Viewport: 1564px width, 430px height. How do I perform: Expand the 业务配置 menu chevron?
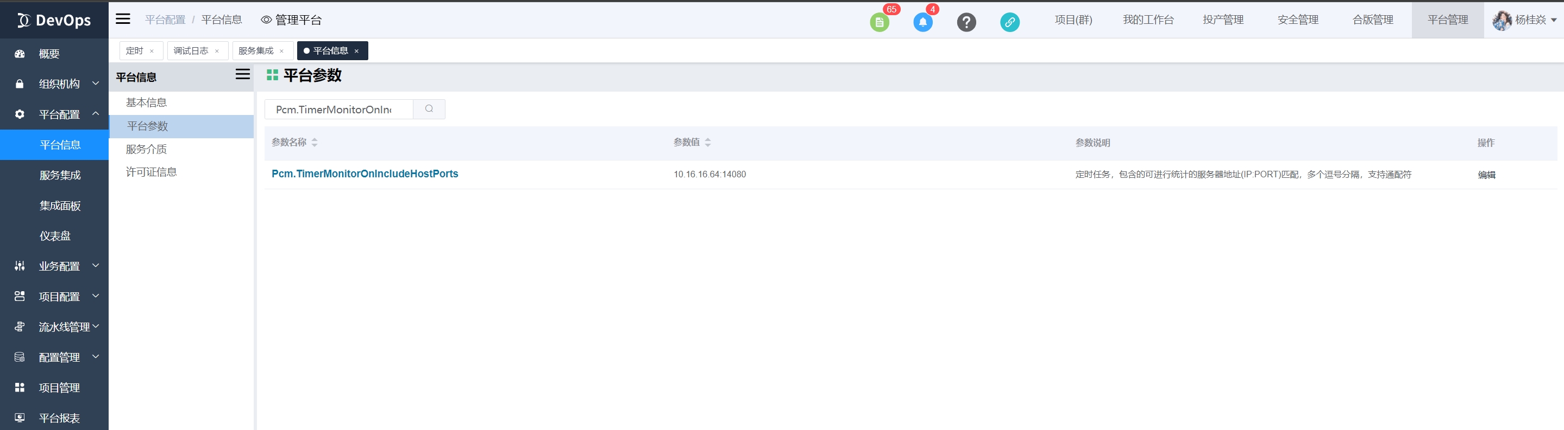click(95, 265)
